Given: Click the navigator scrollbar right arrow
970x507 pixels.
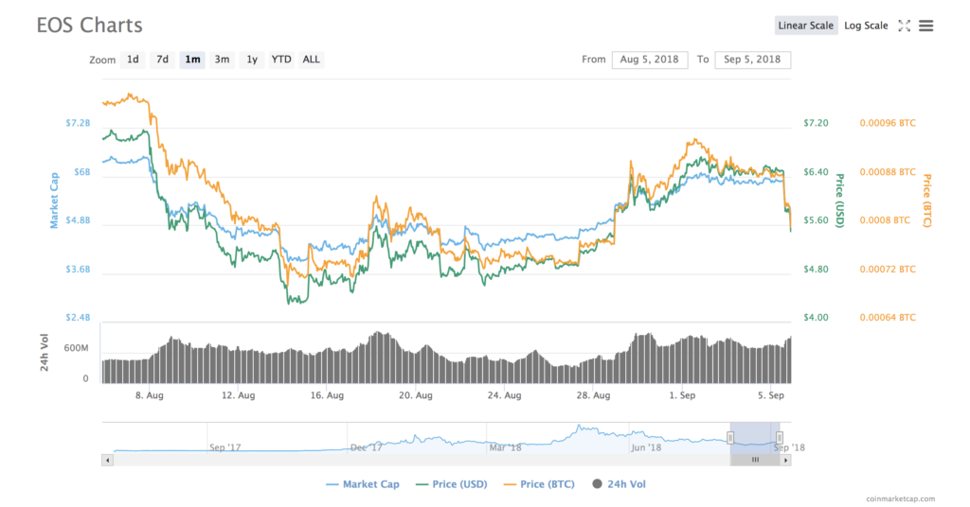Looking at the screenshot, I should [784, 460].
